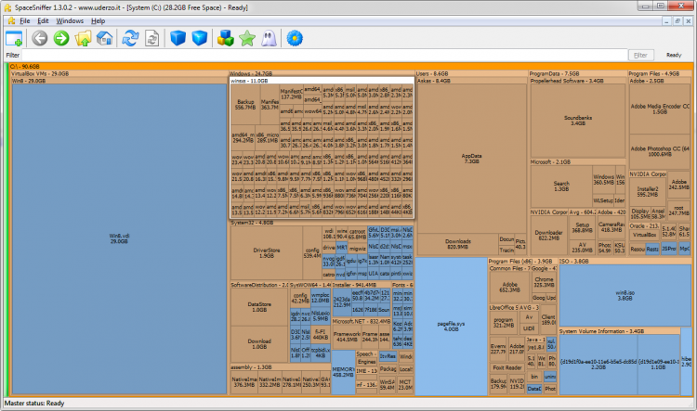Click the Users 8.6GB header
Screen dimensions: 697x411
click(471, 73)
